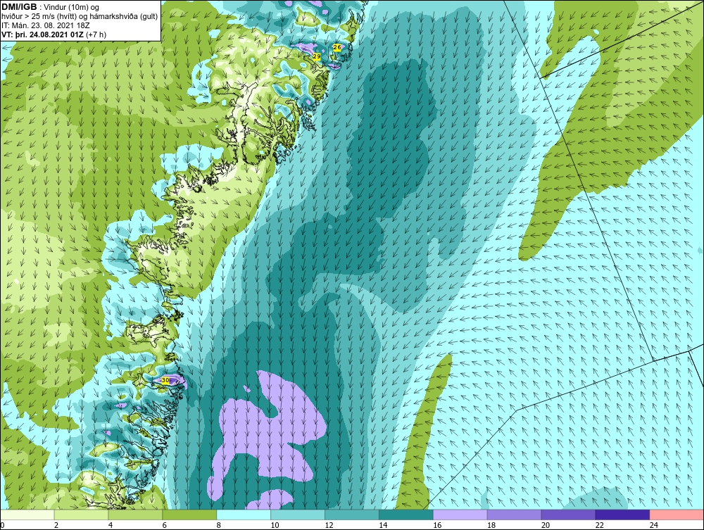The width and height of the screenshot is (704, 530).
Task: Click the 10–12 m/s turquoise swatch
Action: click(298, 515)
